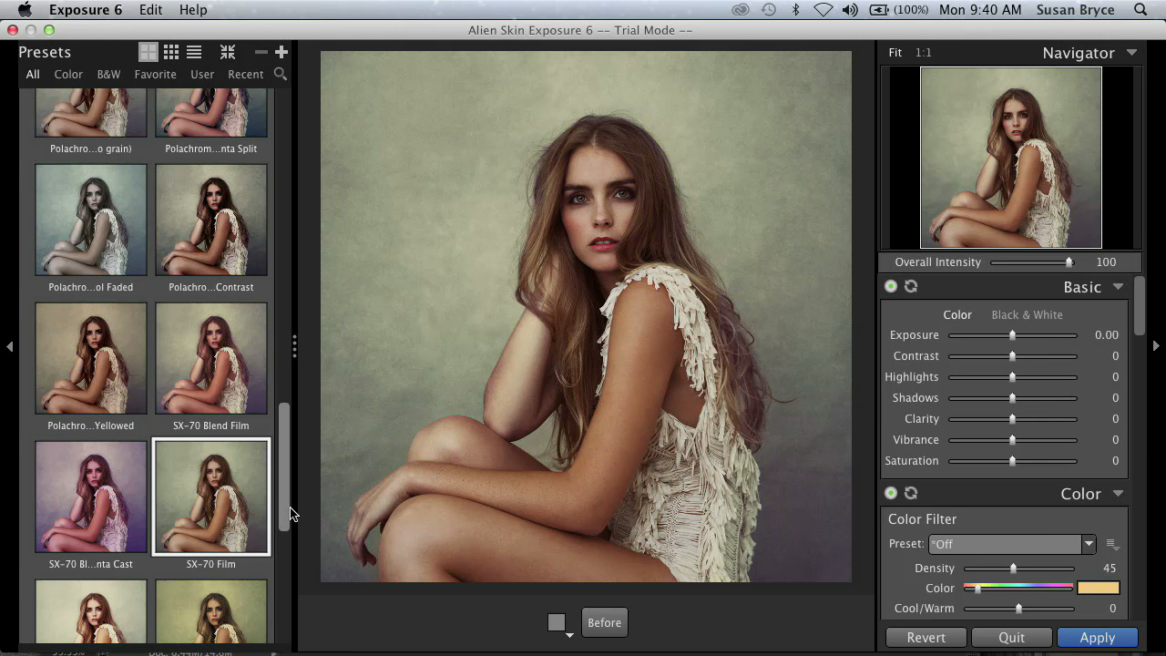The width and height of the screenshot is (1166, 656).
Task: Select Color mode in Basic panel
Action: tap(957, 314)
